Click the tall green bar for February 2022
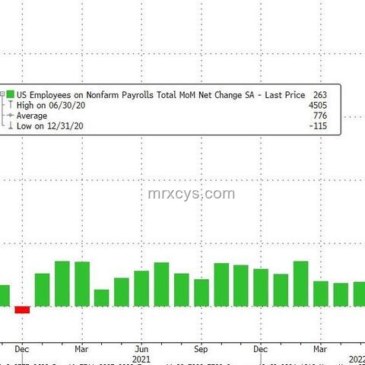365x365 pixels. (301, 284)
